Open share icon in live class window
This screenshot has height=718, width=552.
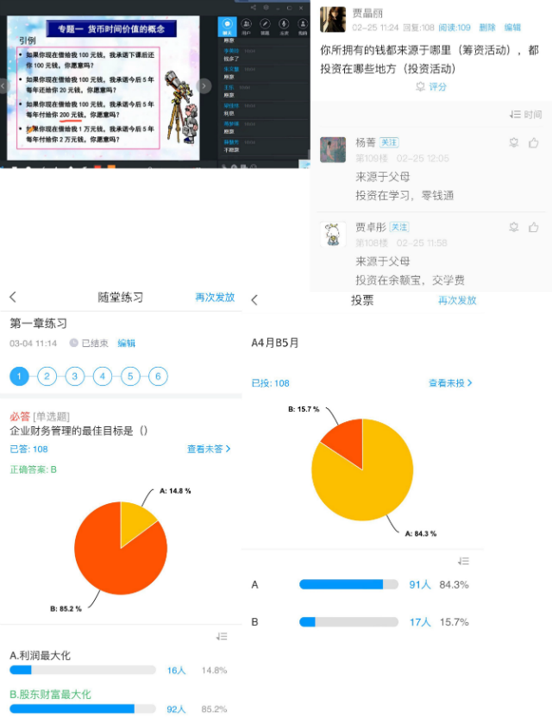253,7
